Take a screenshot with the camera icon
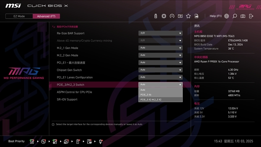Screen dimensions: 261x147 coord(243,16)
